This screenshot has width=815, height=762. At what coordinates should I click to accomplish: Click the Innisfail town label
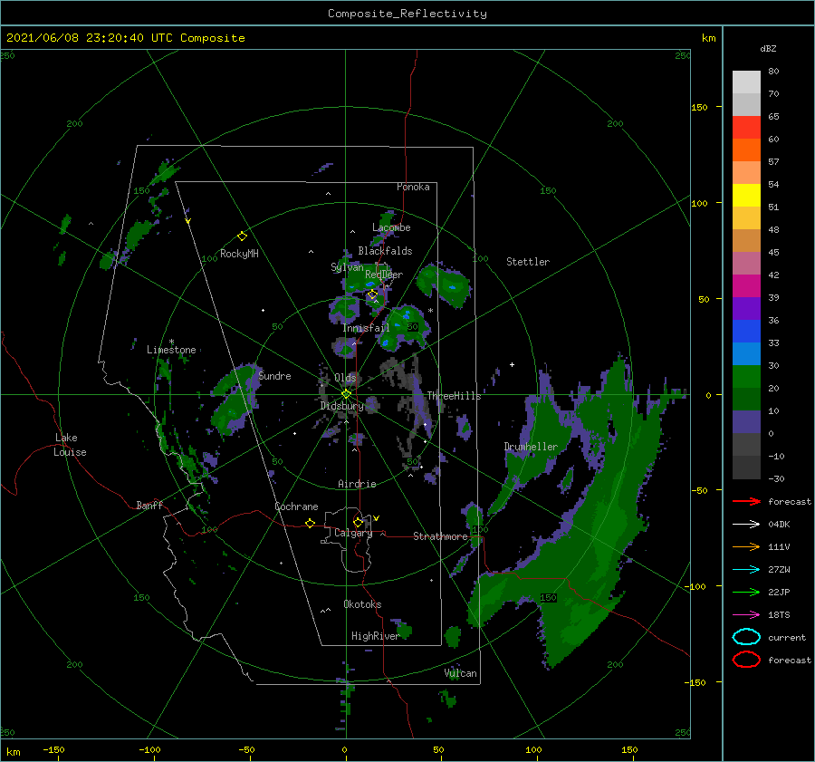(x=366, y=328)
